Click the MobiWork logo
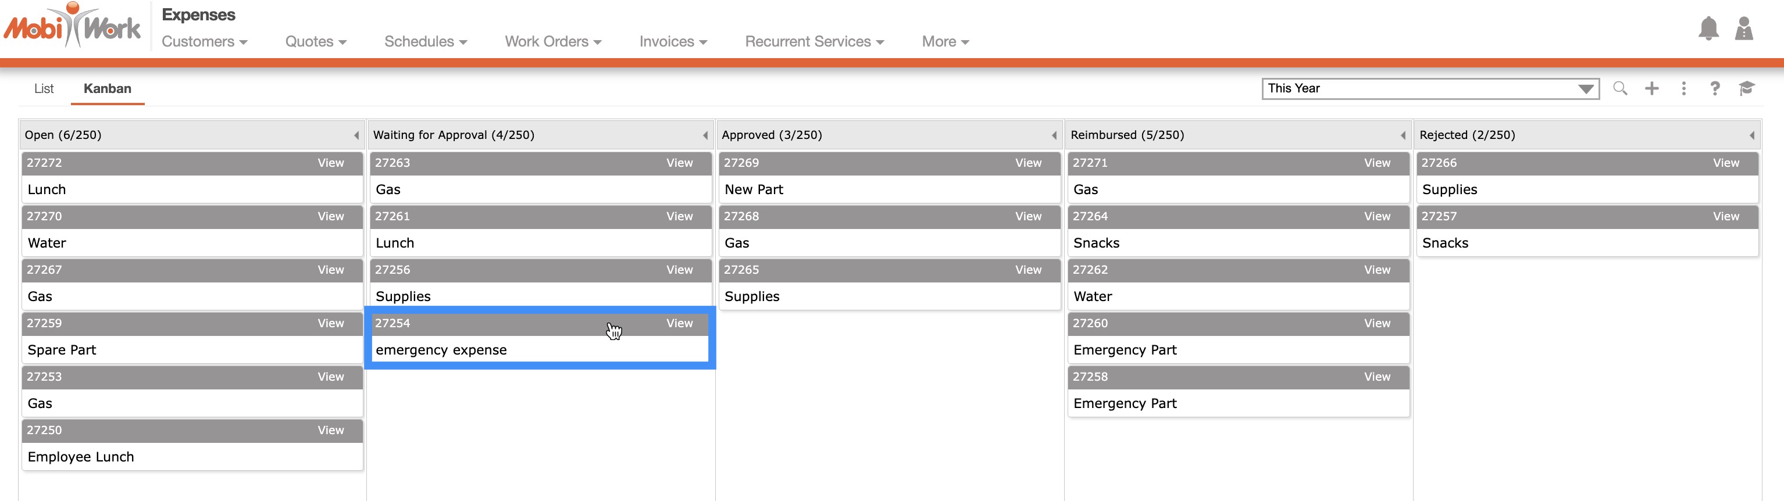This screenshot has height=501, width=1784. click(73, 26)
